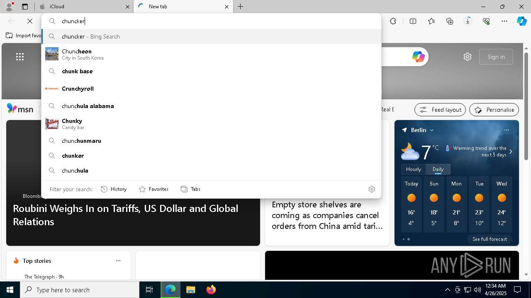Open MSN apps grid launcher
The image size is (531, 298).
pos(20,57)
